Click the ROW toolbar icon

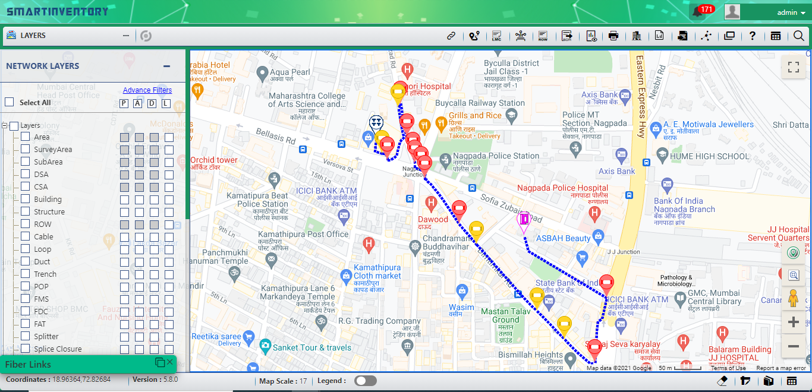pyautogui.click(x=543, y=36)
